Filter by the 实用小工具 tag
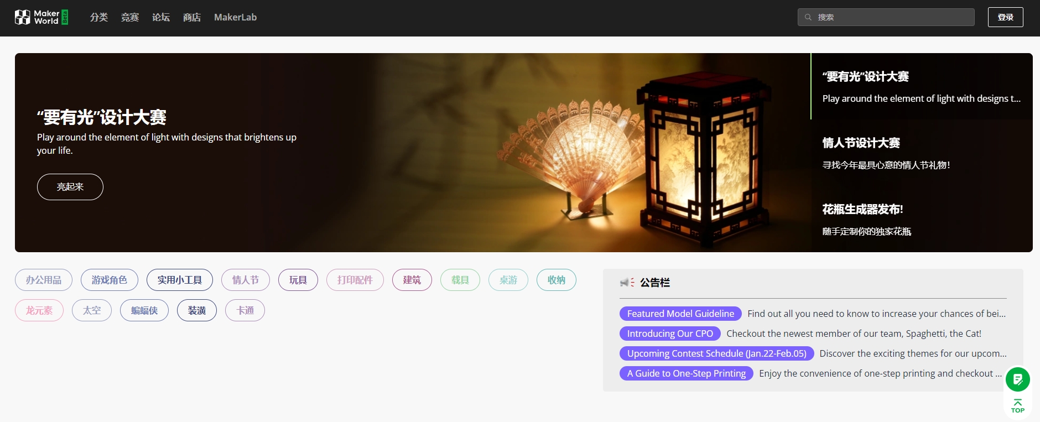The image size is (1040, 422). pos(180,280)
